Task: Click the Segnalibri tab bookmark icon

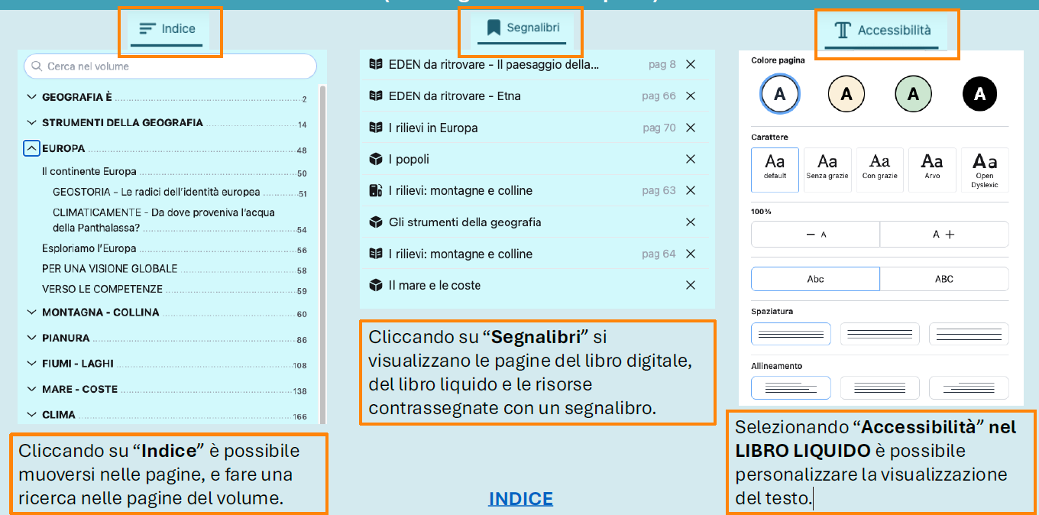Action: point(494,28)
